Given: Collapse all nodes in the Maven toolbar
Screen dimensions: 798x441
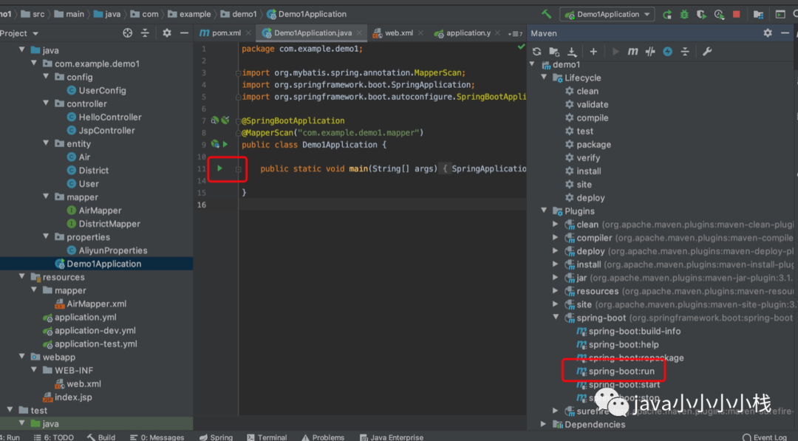Looking at the screenshot, I should [x=685, y=52].
